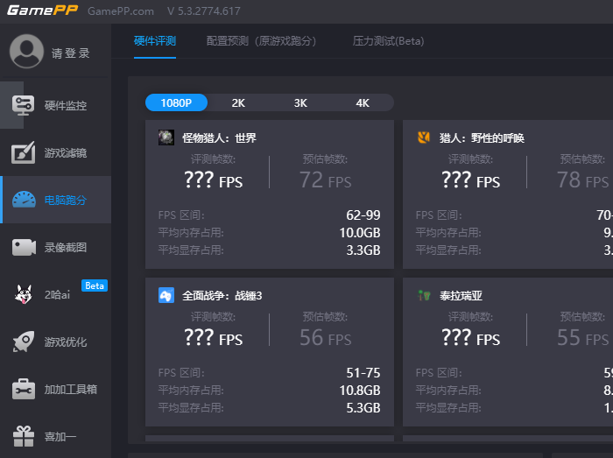Screen dimensions: 613x458
Task: Open the GamePP.com website link
Action: tap(121, 11)
